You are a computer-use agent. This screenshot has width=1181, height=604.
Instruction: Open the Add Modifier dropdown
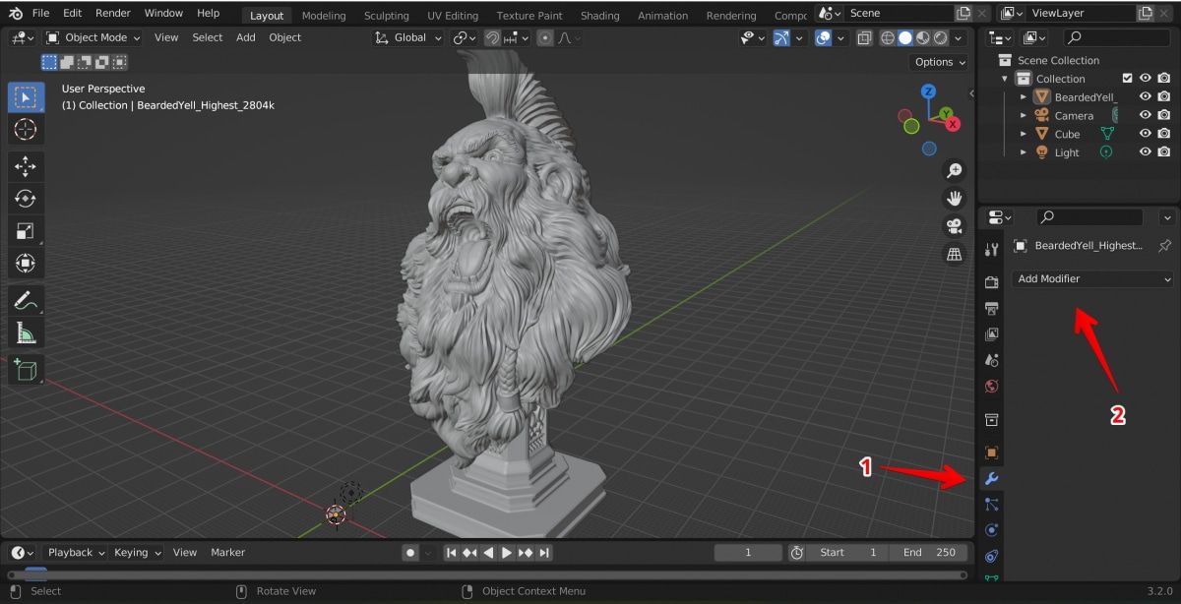[x=1092, y=279]
